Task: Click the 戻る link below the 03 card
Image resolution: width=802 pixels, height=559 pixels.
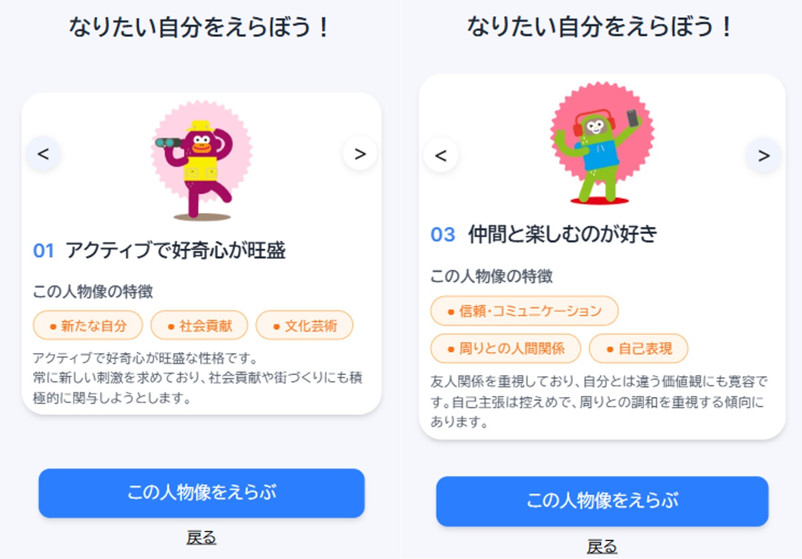Action: coord(602,546)
